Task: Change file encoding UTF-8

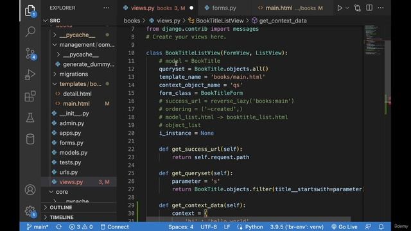Action: 209,227
